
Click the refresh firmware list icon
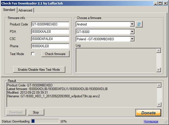point(139,24)
